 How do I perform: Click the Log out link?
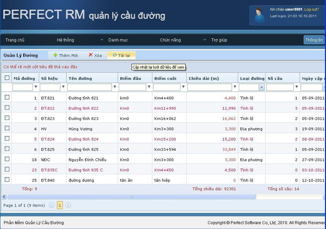[x=311, y=9]
